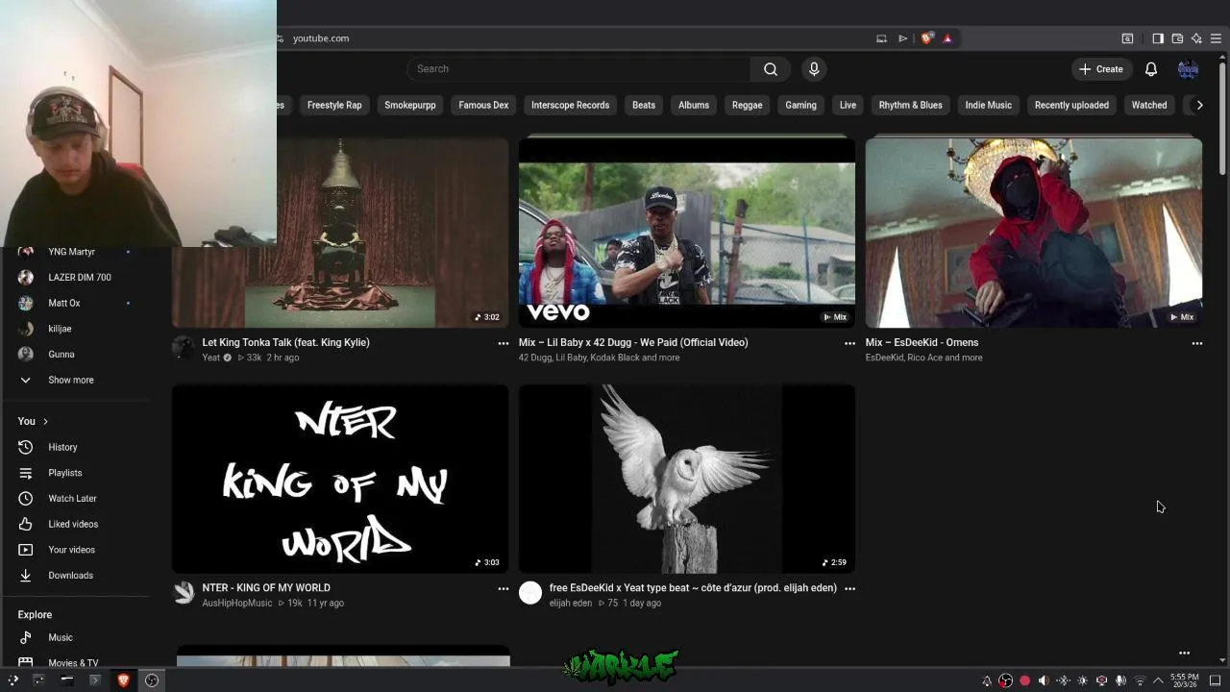Start voice search with microphone icon

[814, 69]
